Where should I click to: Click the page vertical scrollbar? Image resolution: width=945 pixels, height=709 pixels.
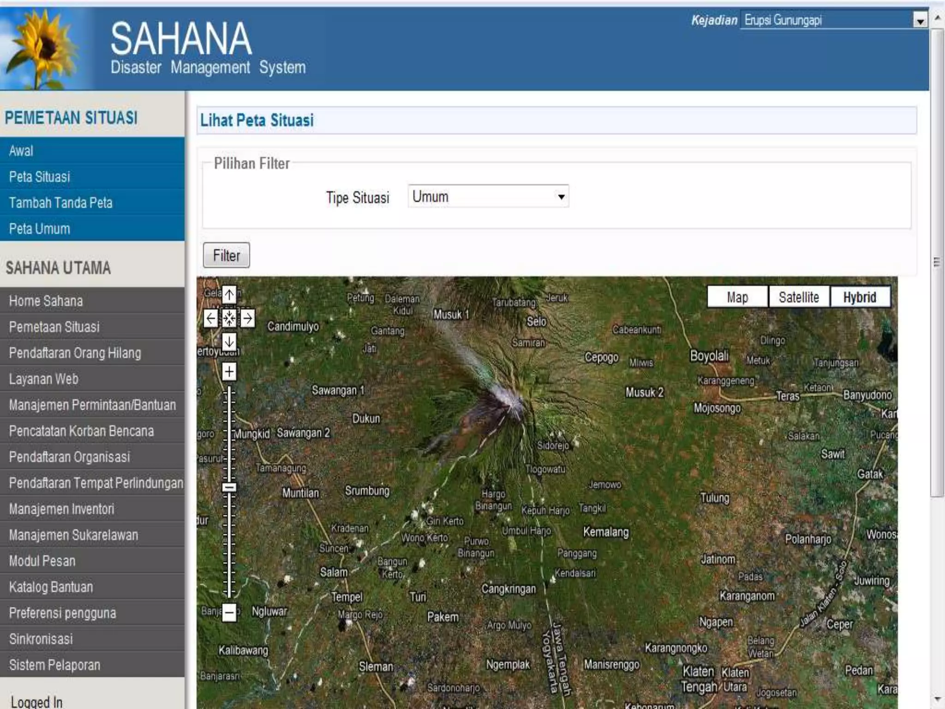coord(937,262)
